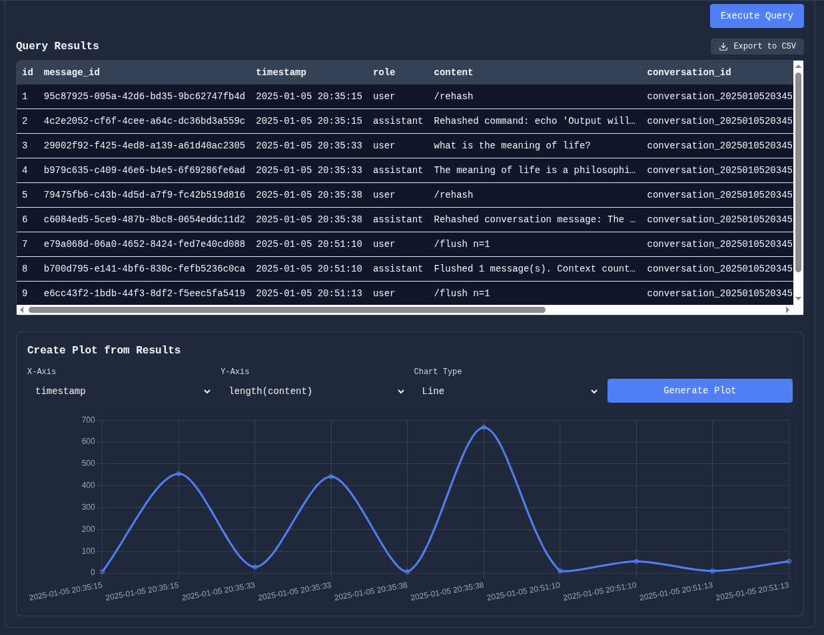824x635 pixels.
Task: Click the scroll-up arrow of results table
Action: point(798,66)
